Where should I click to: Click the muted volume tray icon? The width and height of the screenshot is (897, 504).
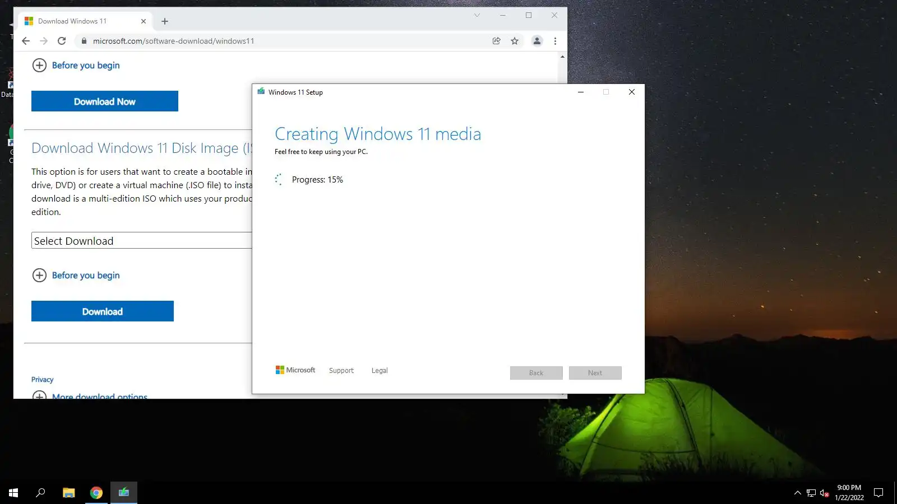coord(825,493)
